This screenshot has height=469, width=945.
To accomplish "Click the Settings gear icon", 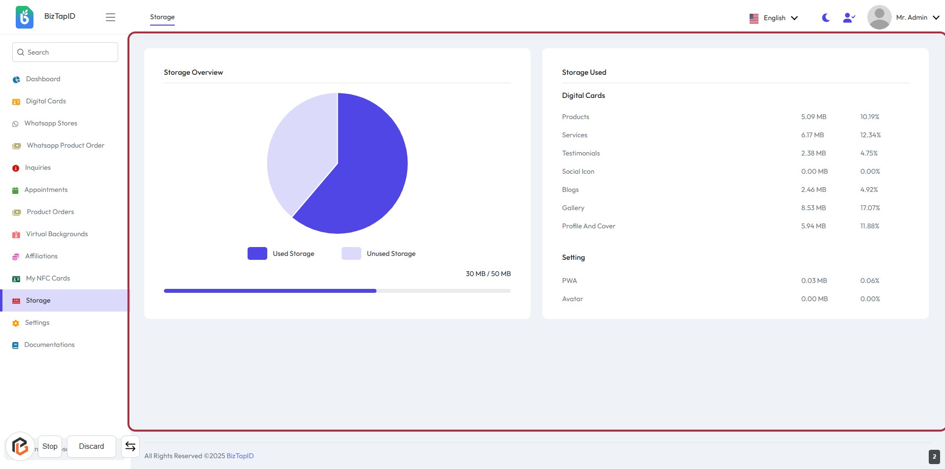I will (x=16, y=323).
